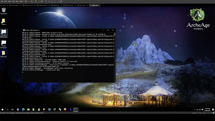Open taskbar Search magnifier
Viewport: 215px width, 121px height.
pyautogui.click(x=7, y=110)
